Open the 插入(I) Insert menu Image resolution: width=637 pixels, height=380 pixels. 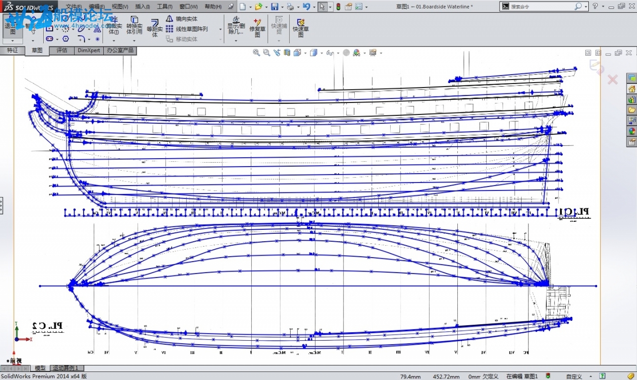coord(142,6)
